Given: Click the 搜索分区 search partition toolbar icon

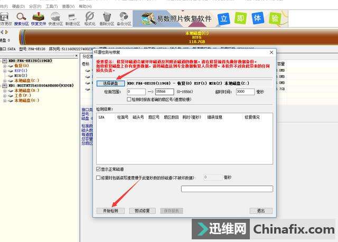Looking at the screenshot, I should [21, 19].
